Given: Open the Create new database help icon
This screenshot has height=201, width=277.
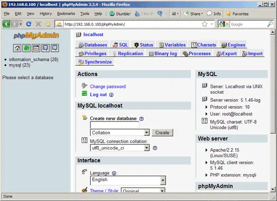Looking at the screenshot, I should [142, 119].
